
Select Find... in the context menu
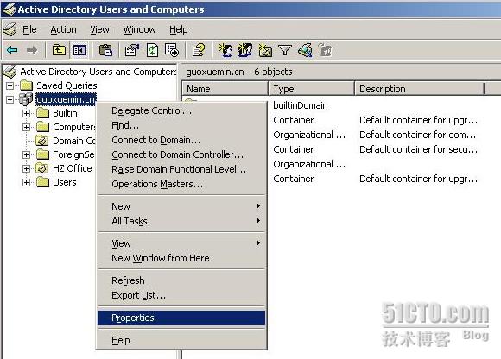[181, 125]
